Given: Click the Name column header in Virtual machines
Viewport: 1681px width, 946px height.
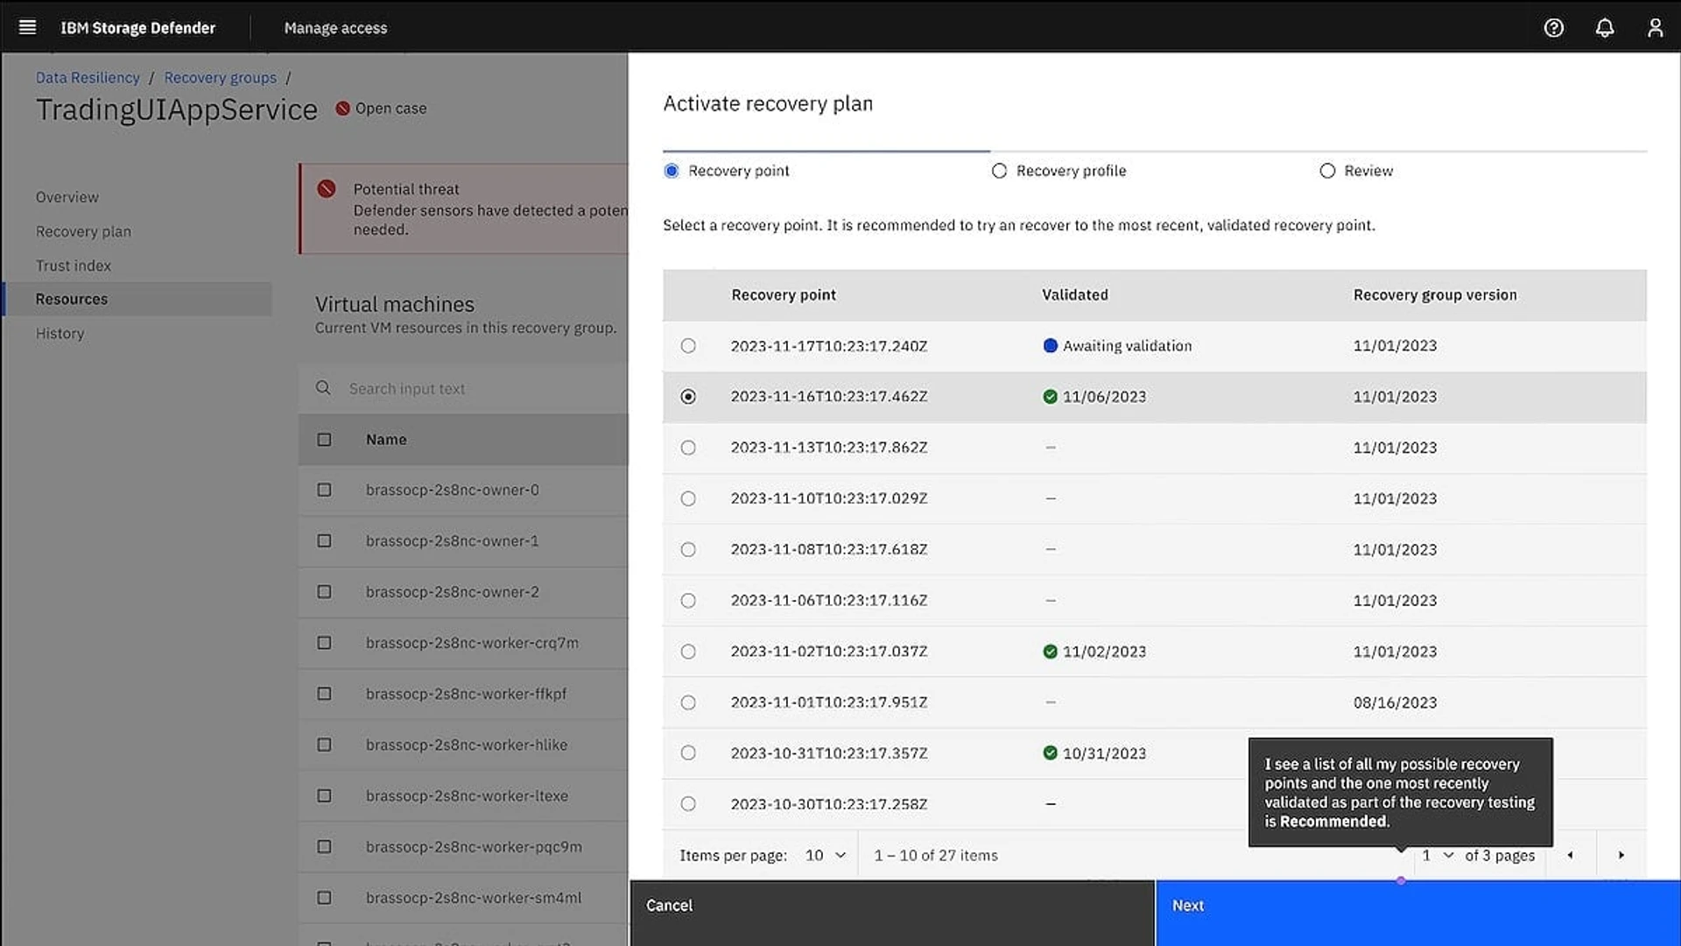Looking at the screenshot, I should (x=386, y=440).
